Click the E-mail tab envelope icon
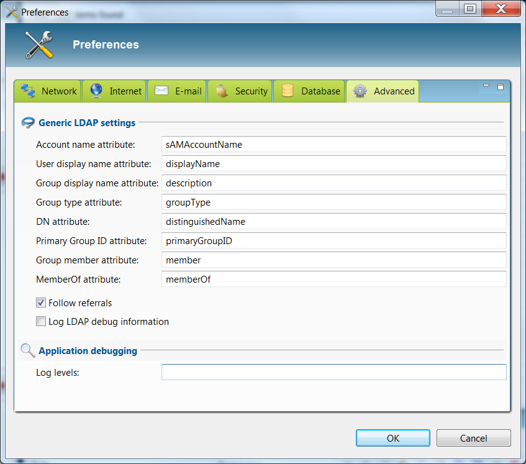This screenshot has width=526, height=464. (x=161, y=91)
